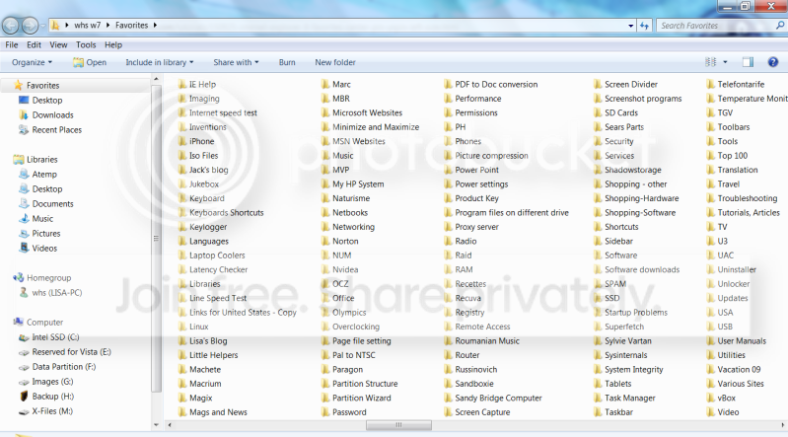Open Images (G:) drive
This screenshot has height=437, width=788.
click(x=45, y=382)
